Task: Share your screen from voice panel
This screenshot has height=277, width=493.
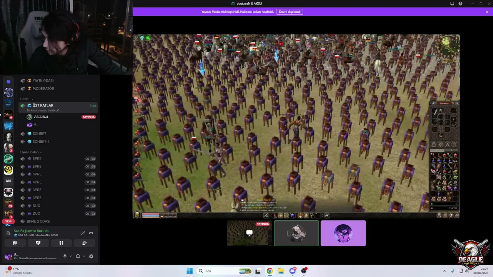Action: click(x=38, y=243)
